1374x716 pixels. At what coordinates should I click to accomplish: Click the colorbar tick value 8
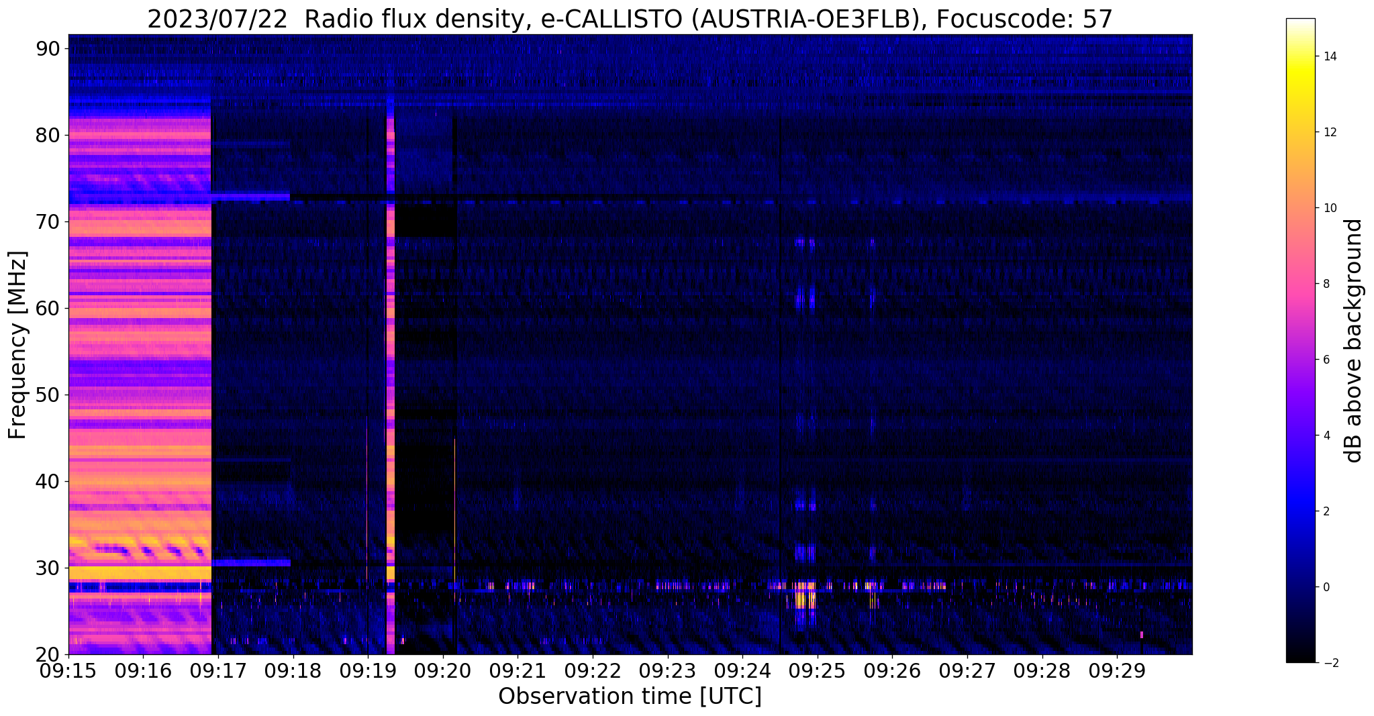click(x=1326, y=284)
